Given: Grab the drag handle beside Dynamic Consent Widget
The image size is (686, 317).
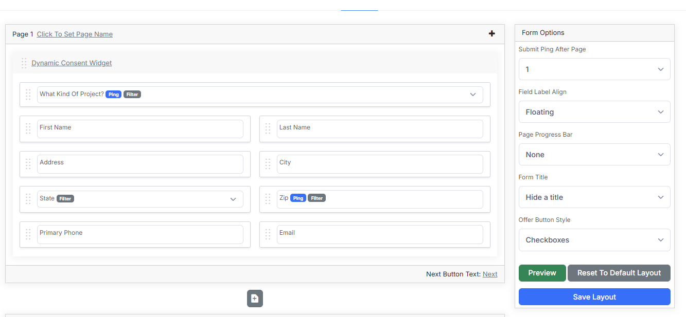Looking at the screenshot, I should point(24,63).
